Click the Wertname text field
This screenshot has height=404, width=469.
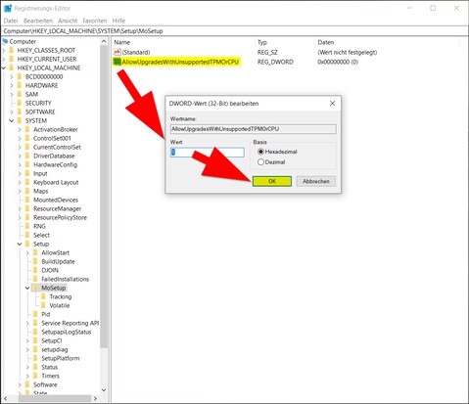253,129
